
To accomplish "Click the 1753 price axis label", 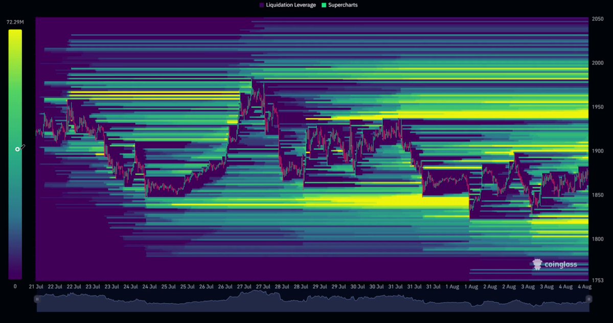I will pos(597,280).
